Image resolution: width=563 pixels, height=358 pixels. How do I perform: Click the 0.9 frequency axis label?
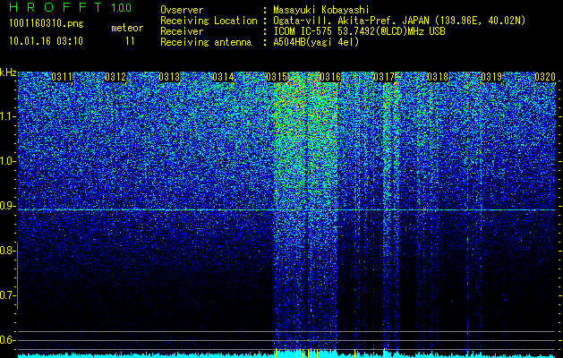coord(6,206)
